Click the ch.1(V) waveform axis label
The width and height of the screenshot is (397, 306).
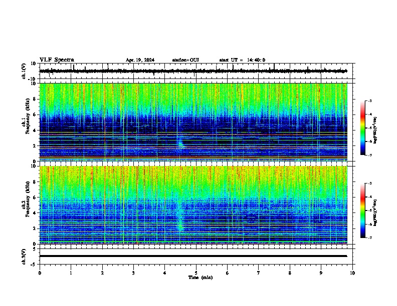coord(24,71)
